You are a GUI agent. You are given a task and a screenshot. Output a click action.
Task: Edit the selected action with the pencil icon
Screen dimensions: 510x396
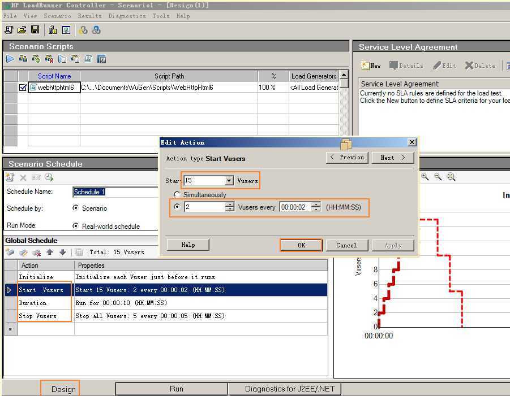pyautogui.click(x=23, y=252)
